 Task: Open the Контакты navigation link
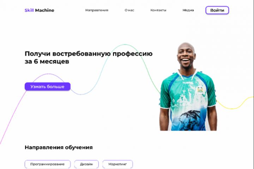(x=158, y=10)
